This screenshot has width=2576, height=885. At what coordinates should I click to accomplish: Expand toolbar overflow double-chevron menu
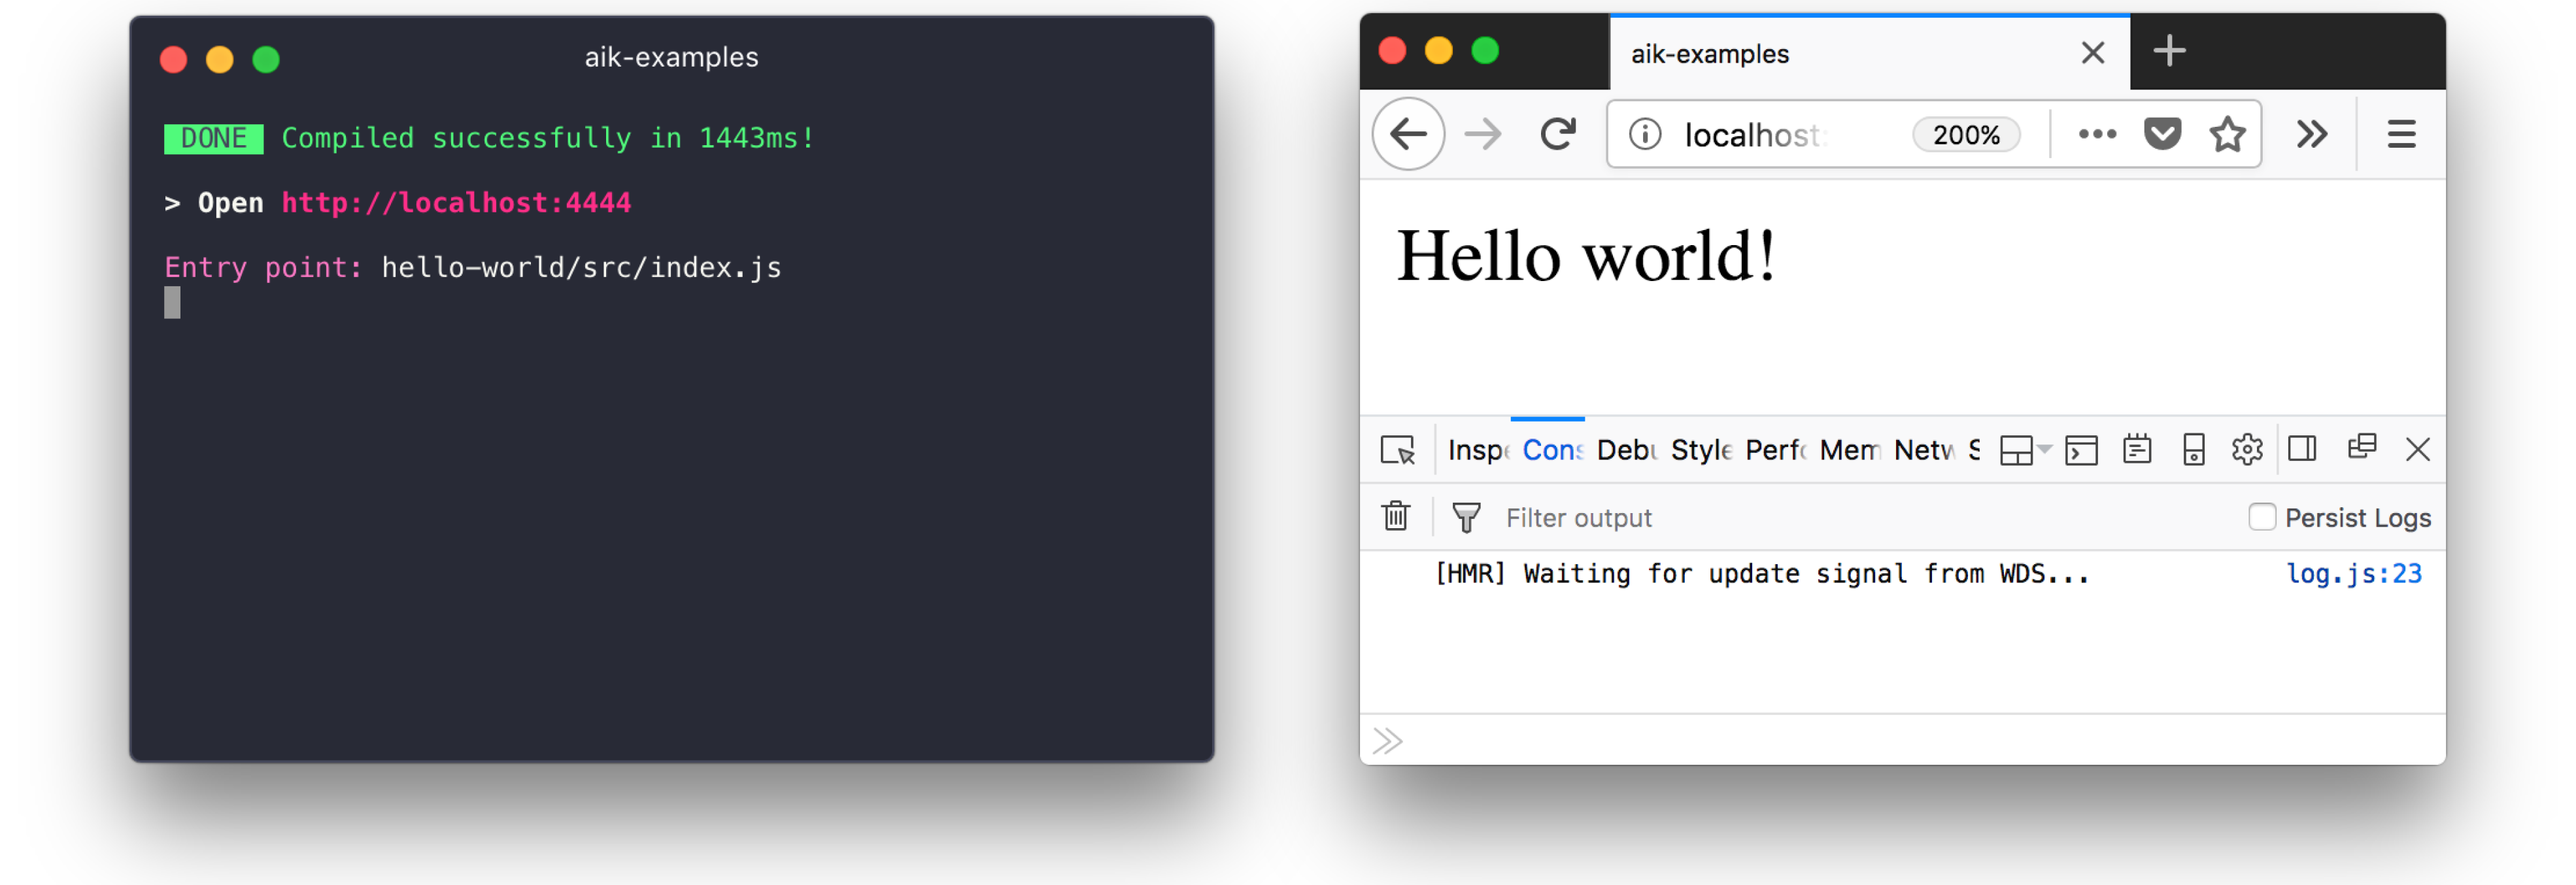[2311, 134]
